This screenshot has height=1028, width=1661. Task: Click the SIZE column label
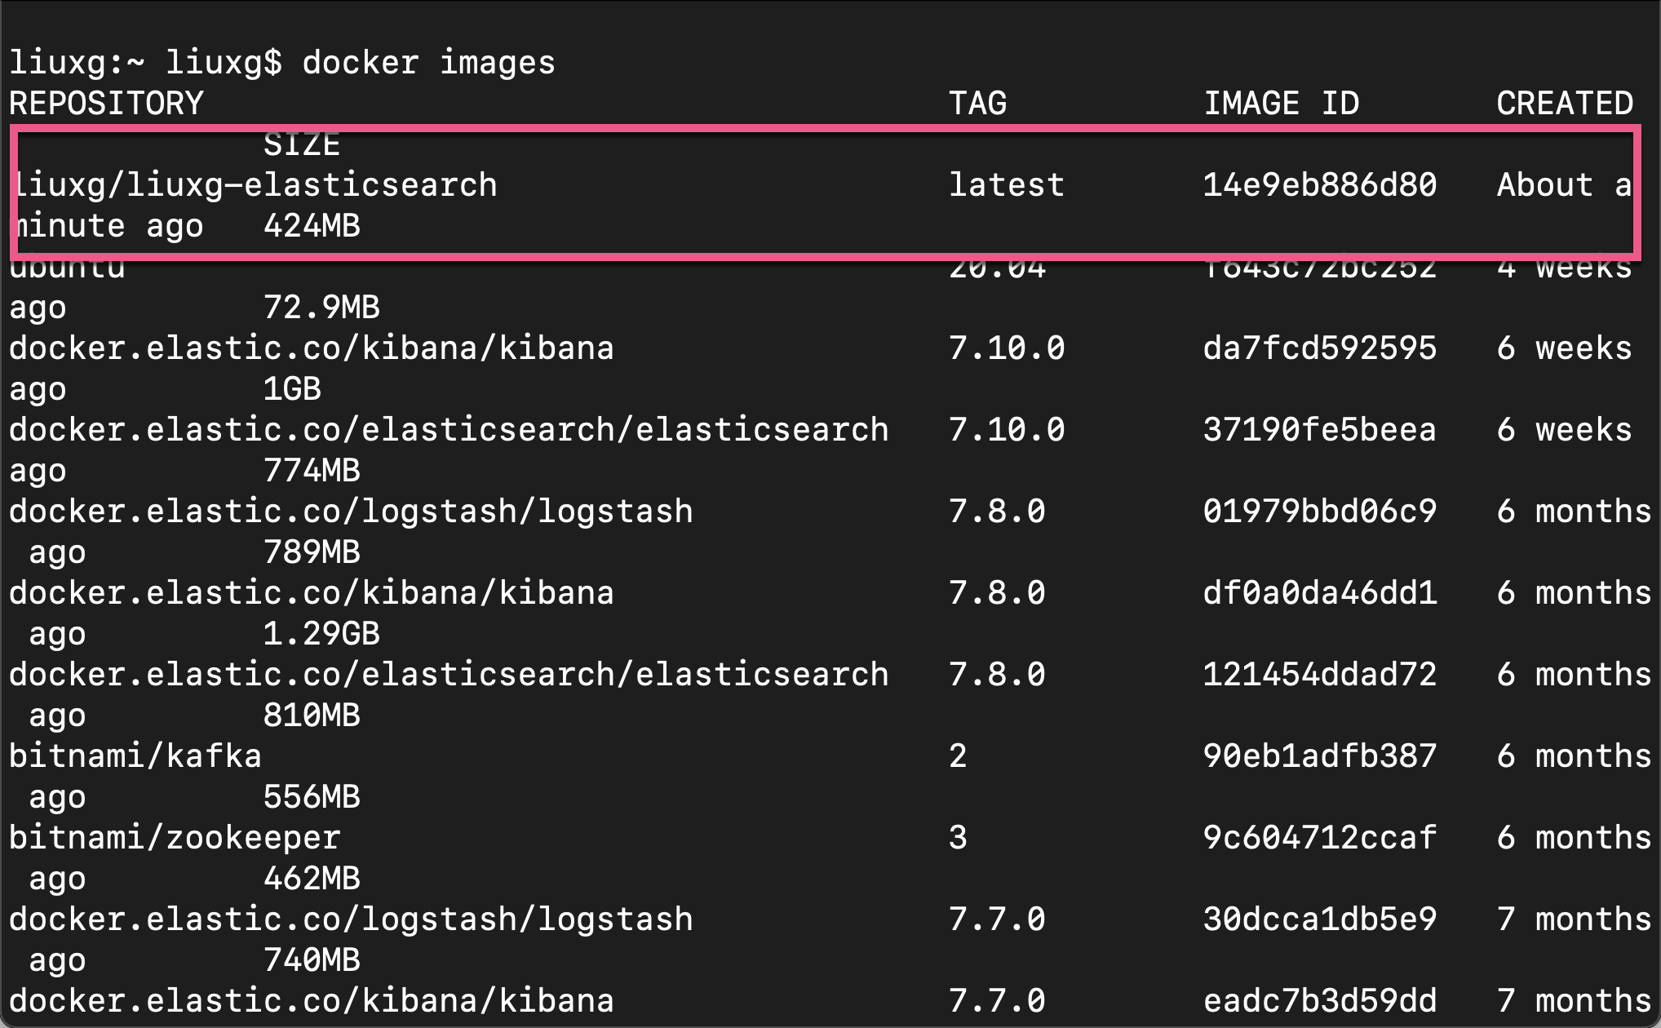[300, 144]
